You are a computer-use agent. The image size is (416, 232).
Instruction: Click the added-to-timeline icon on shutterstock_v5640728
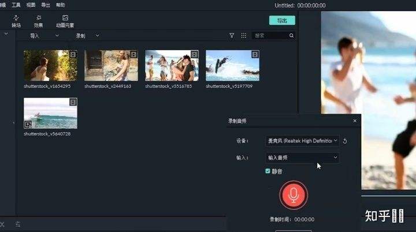28,124
